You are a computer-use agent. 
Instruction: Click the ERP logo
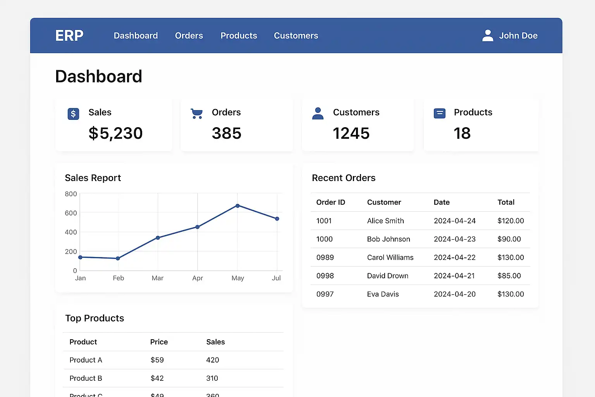tap(69, 36)
